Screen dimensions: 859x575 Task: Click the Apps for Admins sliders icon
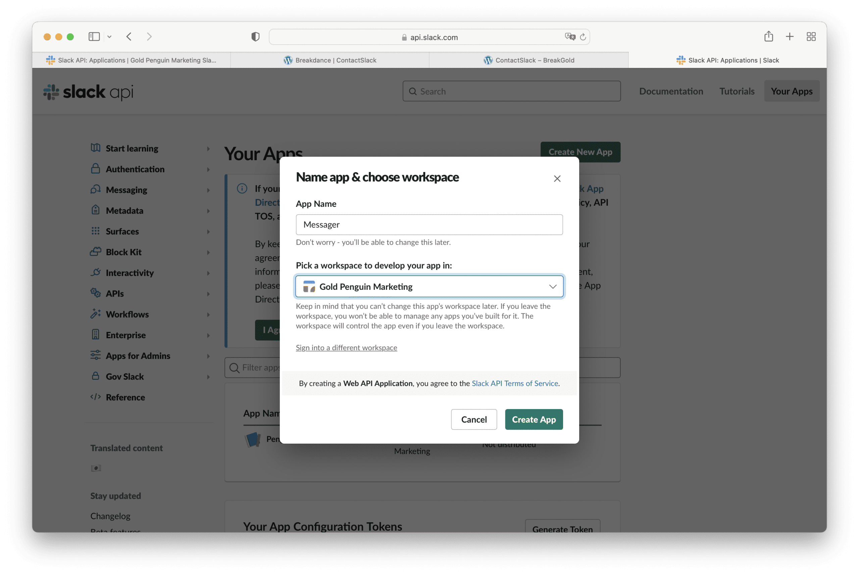pos(95,355)
